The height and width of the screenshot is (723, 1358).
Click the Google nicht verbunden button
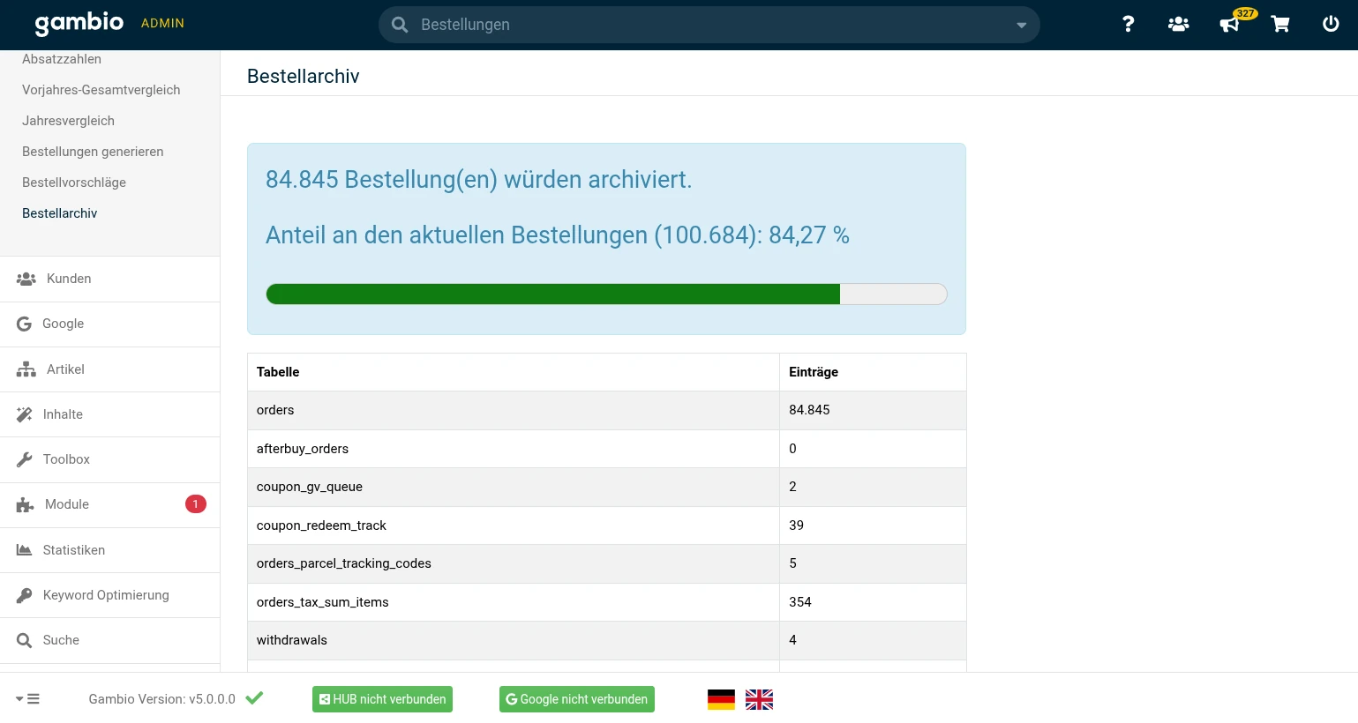tap(576, 699)
